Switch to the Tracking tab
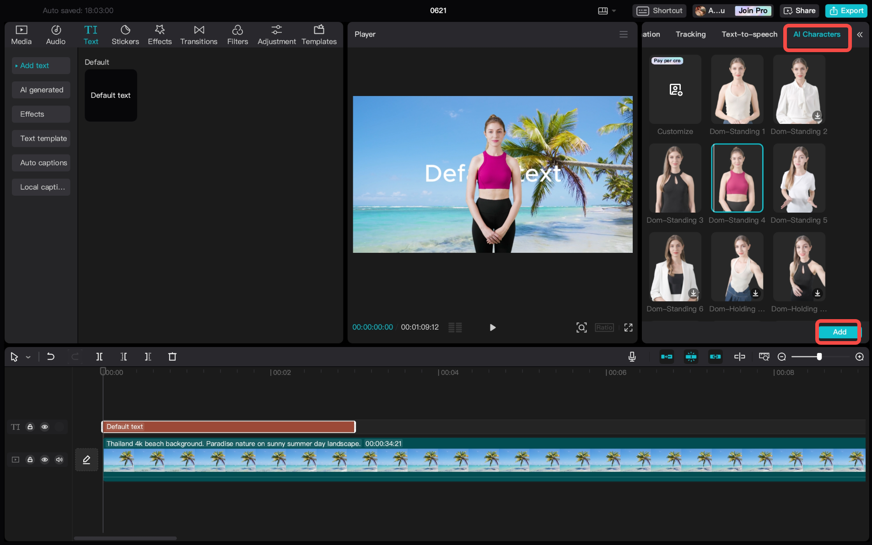Image resolution: width=872 pixels, height=545 pixels. 690,34
